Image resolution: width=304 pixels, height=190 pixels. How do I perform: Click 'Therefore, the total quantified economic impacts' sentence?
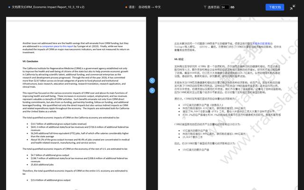[x=75, y=172]
